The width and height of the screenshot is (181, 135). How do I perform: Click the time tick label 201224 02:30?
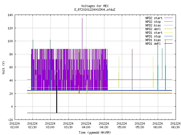[x=33, y=125]
